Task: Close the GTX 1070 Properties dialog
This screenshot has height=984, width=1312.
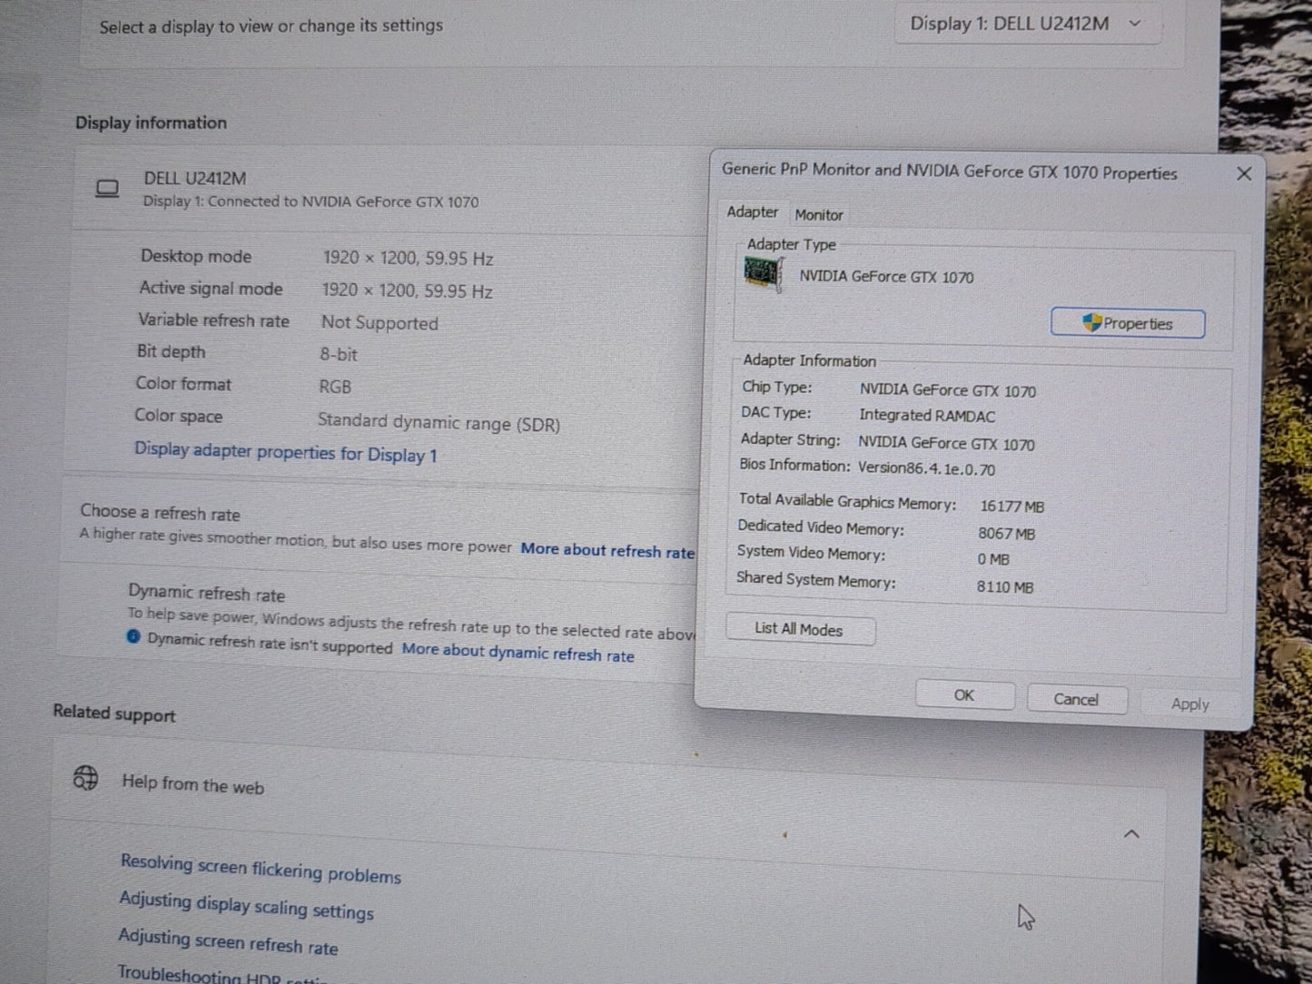Action: click(1244, 173)
